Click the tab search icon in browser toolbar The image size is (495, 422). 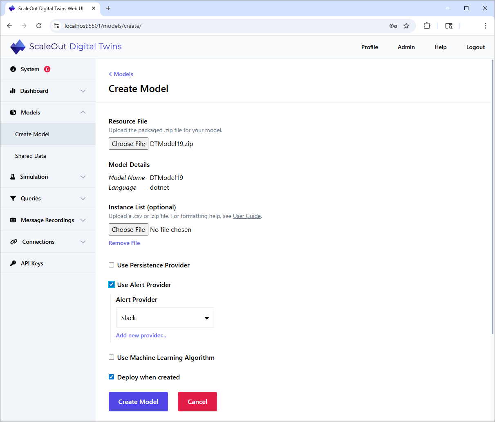[449, 26]
